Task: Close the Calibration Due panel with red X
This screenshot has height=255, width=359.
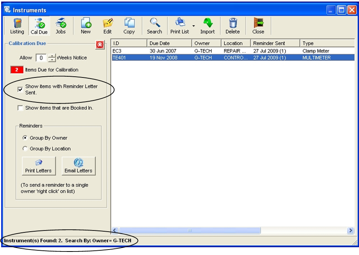Action: coord(100,45)
